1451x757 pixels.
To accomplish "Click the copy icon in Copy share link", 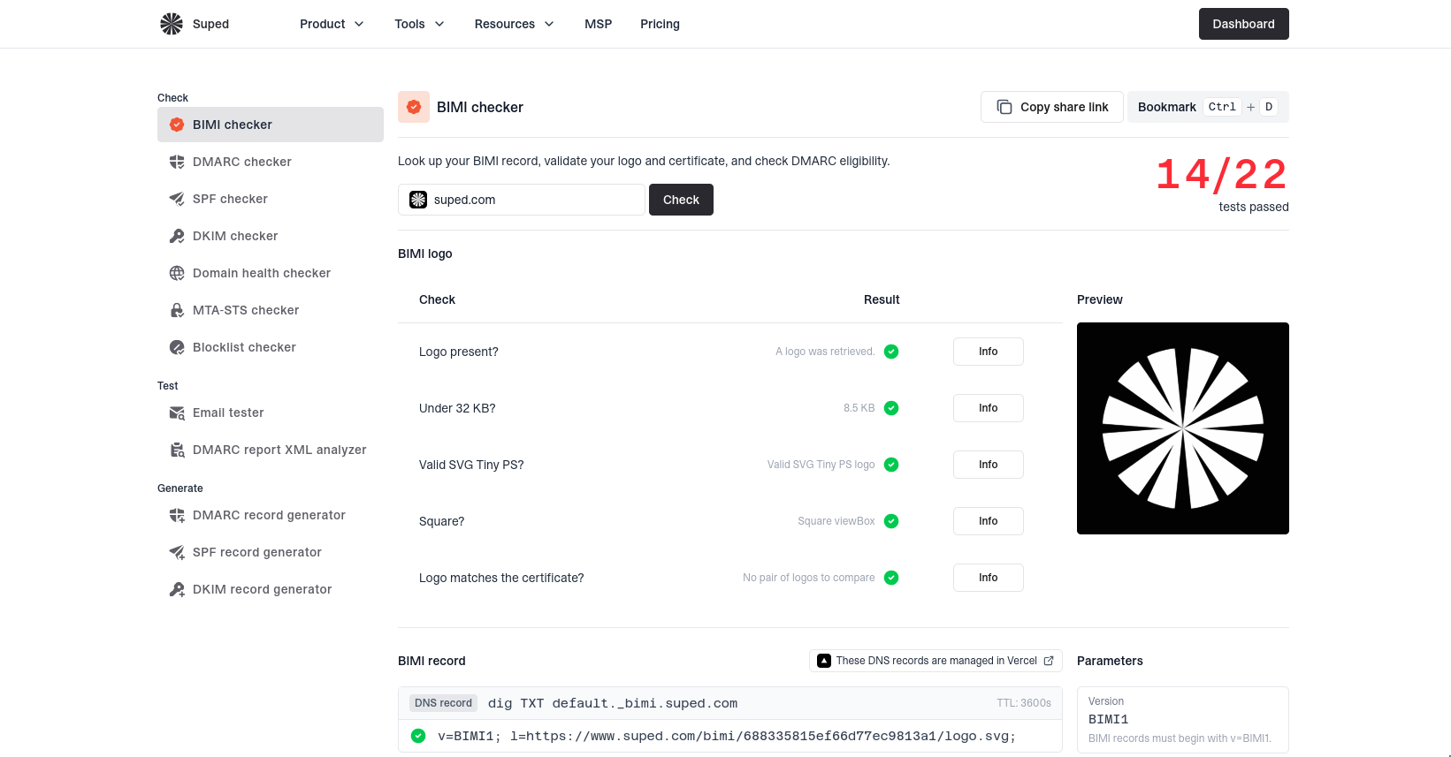I will (1004, 107).
